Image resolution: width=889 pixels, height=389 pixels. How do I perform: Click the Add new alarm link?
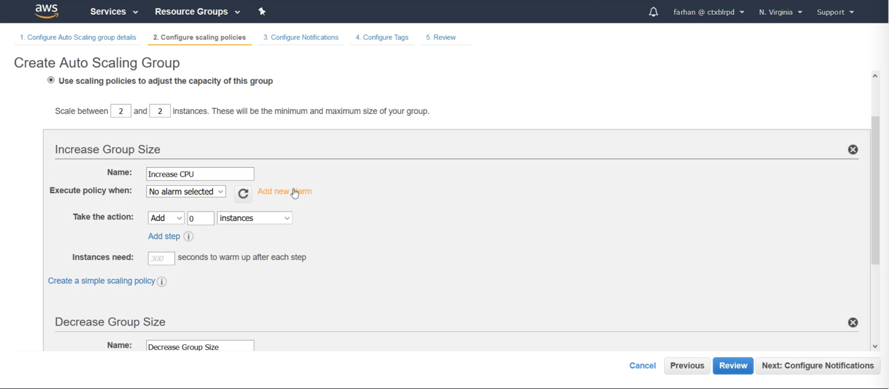coord(284,191)
